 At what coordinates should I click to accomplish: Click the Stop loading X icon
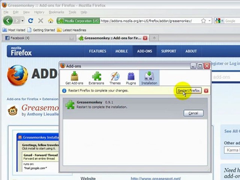pos(40,21)
